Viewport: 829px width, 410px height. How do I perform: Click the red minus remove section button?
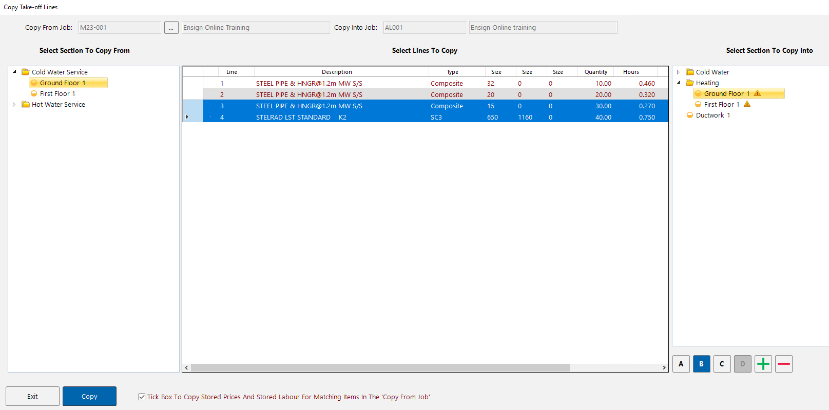coord(783,364)
